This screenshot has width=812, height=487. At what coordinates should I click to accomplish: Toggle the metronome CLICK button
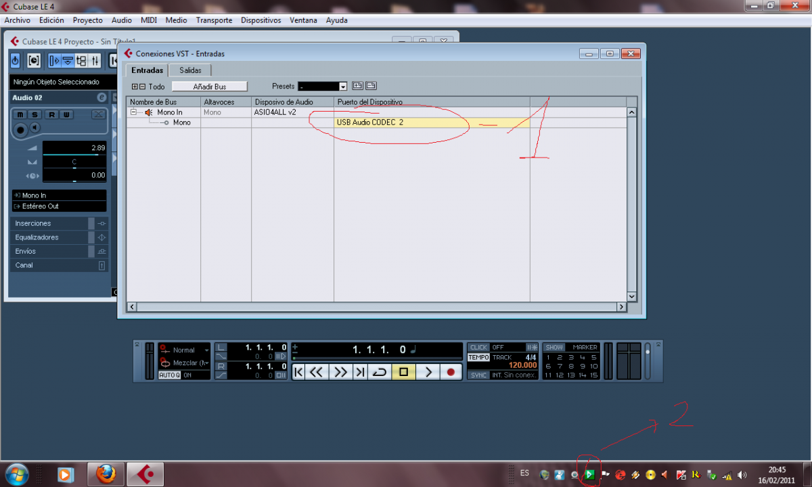pyautogui.click(x=479, y=347)
